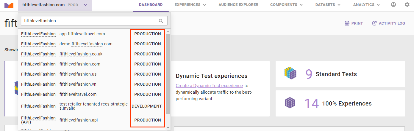
Task: Click the account list scroll-down arrow
Action: (x=168, y=127)
